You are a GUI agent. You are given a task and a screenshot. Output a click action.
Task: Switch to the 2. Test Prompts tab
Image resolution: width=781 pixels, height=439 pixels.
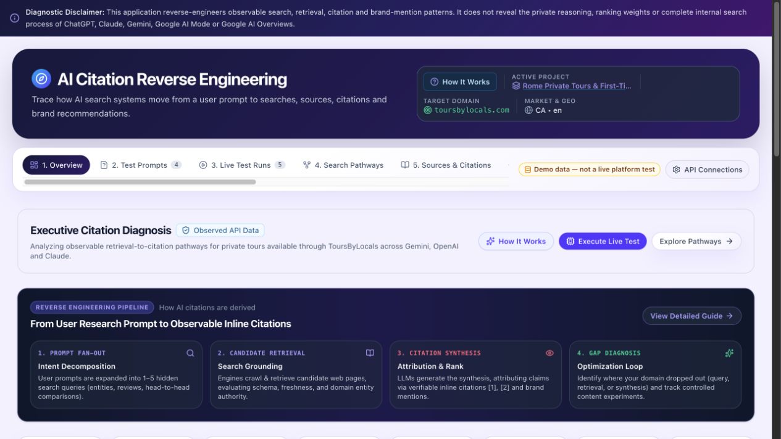pyautogui.click(x=141, y=165)
